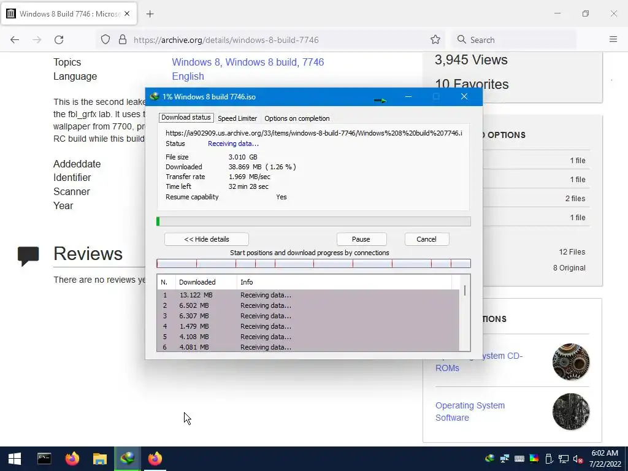
Task: Click the 12 Files entry
Action: point(572,252)
